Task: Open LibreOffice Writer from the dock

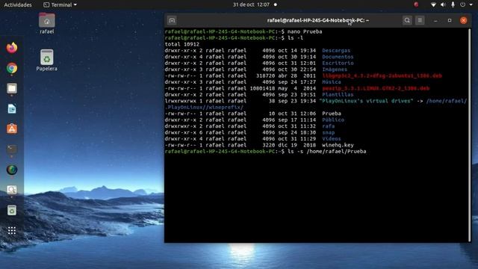Action: (x=12, y=108)
